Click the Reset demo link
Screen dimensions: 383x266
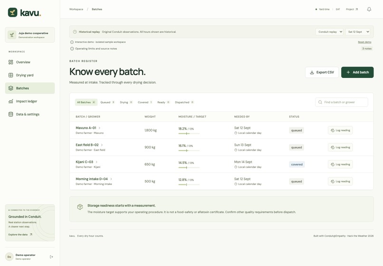coord(364,42)
